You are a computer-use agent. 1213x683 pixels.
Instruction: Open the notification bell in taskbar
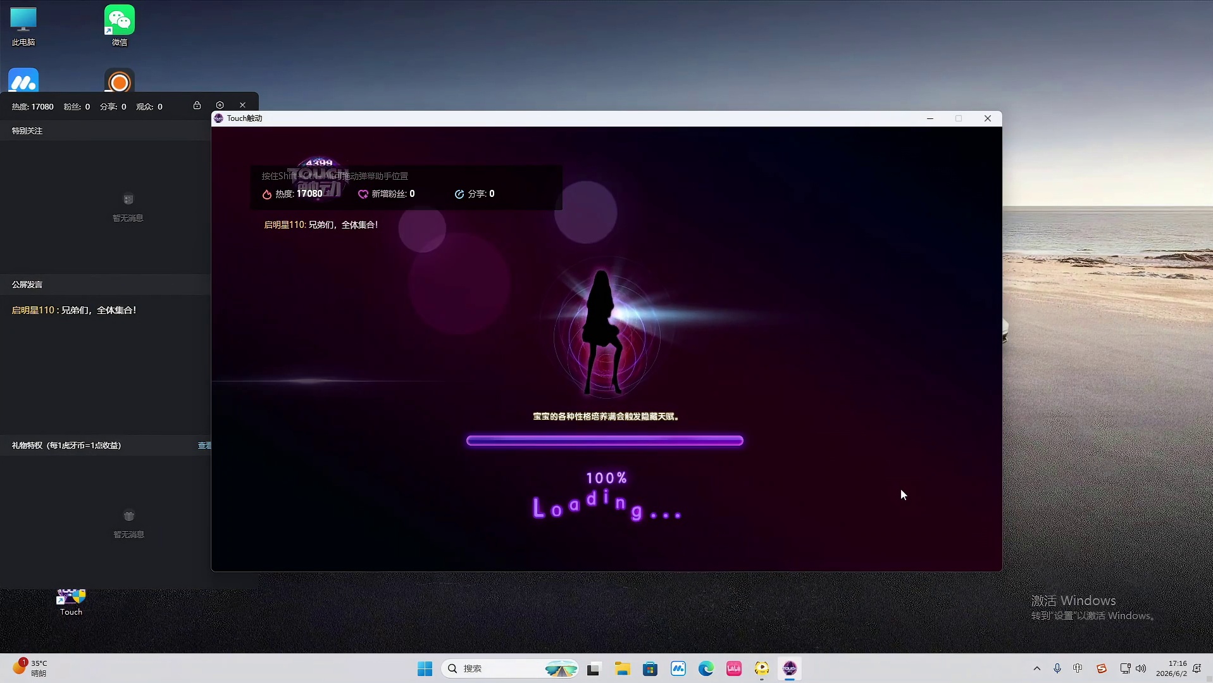pyautogui.click(x=1197, y=668)
